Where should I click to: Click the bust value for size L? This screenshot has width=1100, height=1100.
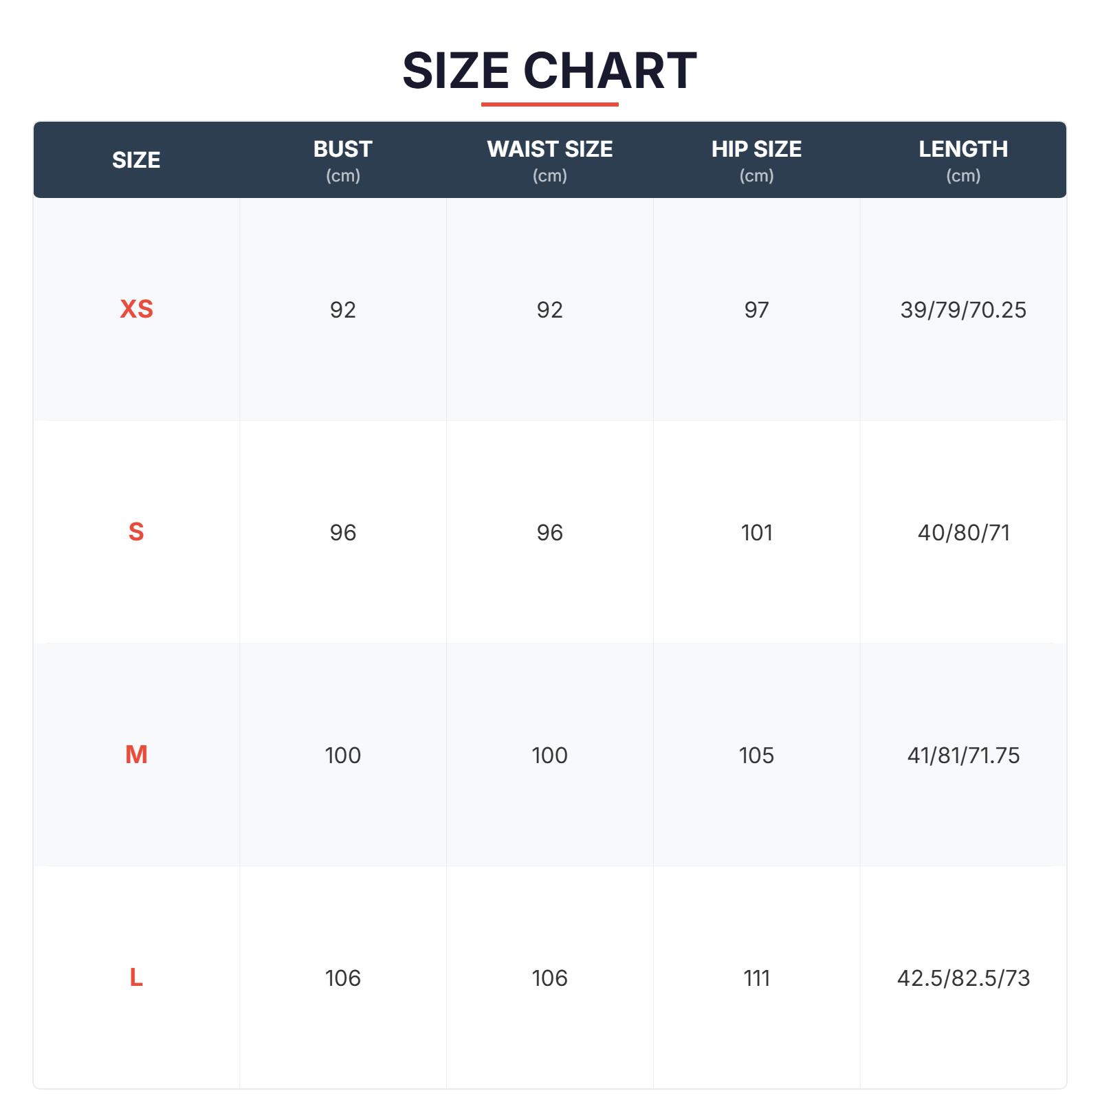[x=342, y=978]
